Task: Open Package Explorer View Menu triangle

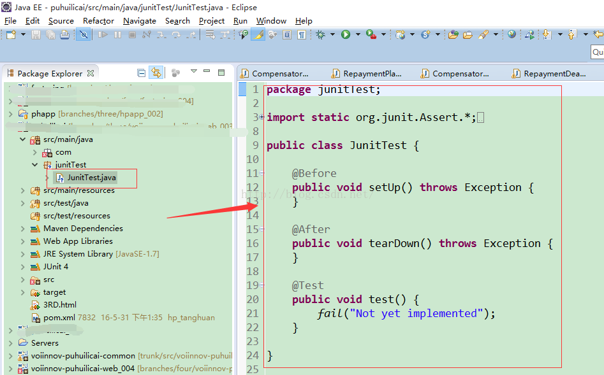Action: click(x=194, y=71)
